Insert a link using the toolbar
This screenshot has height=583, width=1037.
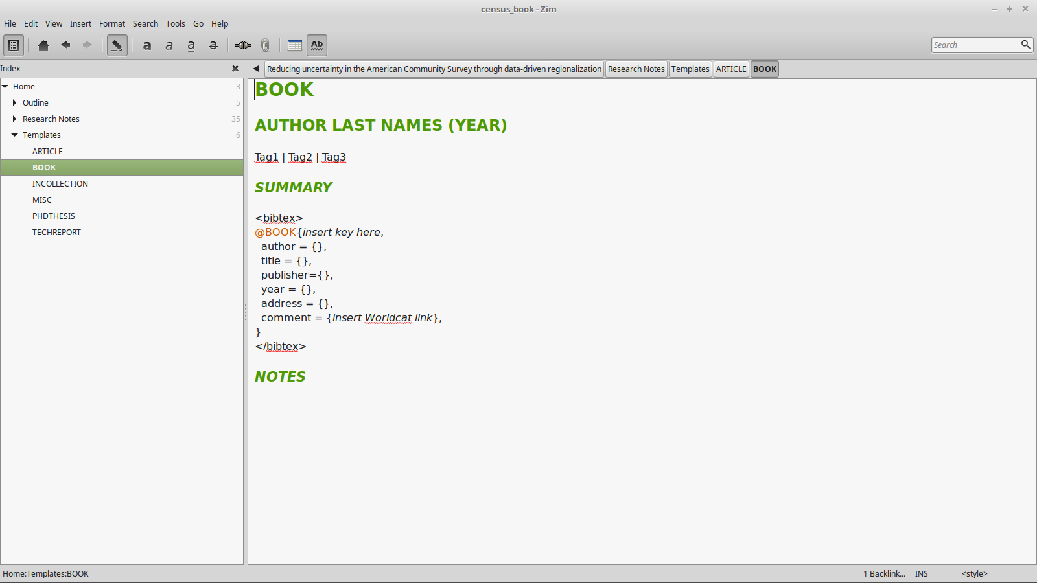coord(243,45)
